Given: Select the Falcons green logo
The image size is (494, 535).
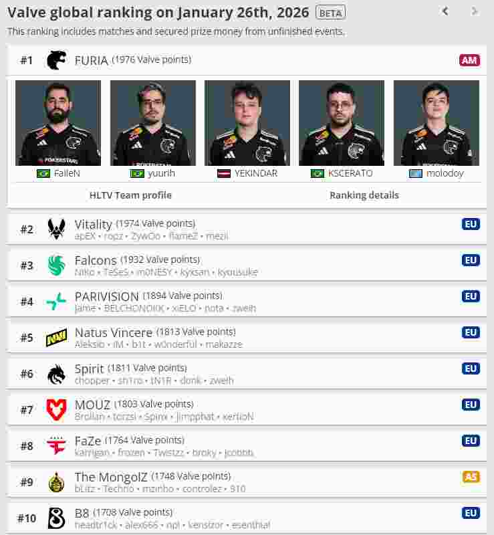Looking at the screenshot, I should 56,265.
